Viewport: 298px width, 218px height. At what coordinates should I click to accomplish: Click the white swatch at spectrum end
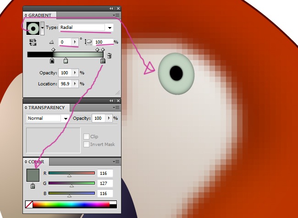coord(113,202)
